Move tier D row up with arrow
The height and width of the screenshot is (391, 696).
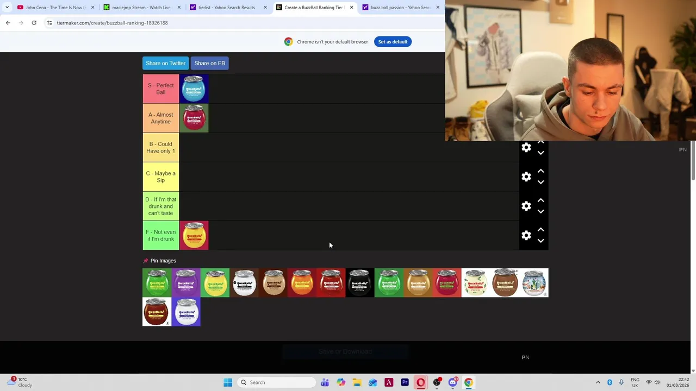(540, 200)
